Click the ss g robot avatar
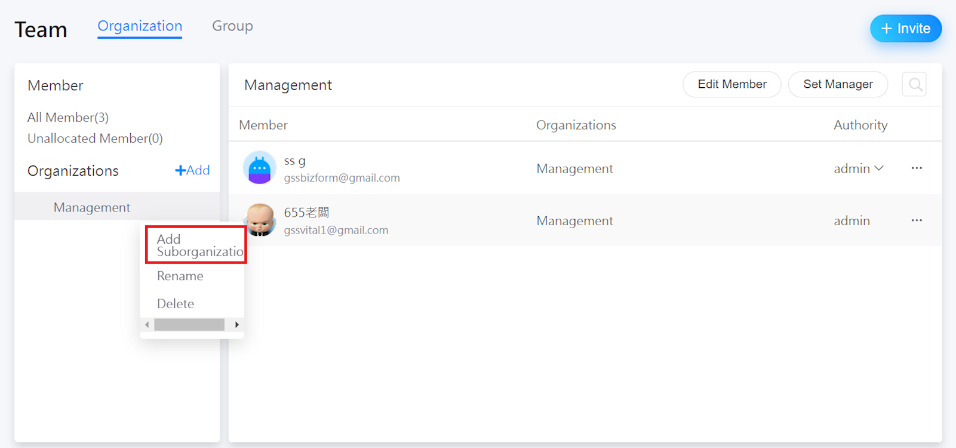 pyautogui.click(x=260, y=168)
